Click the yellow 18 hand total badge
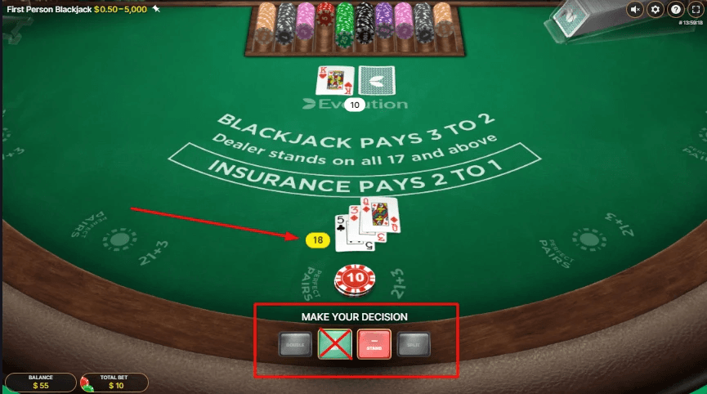 (x=318, y=240)
